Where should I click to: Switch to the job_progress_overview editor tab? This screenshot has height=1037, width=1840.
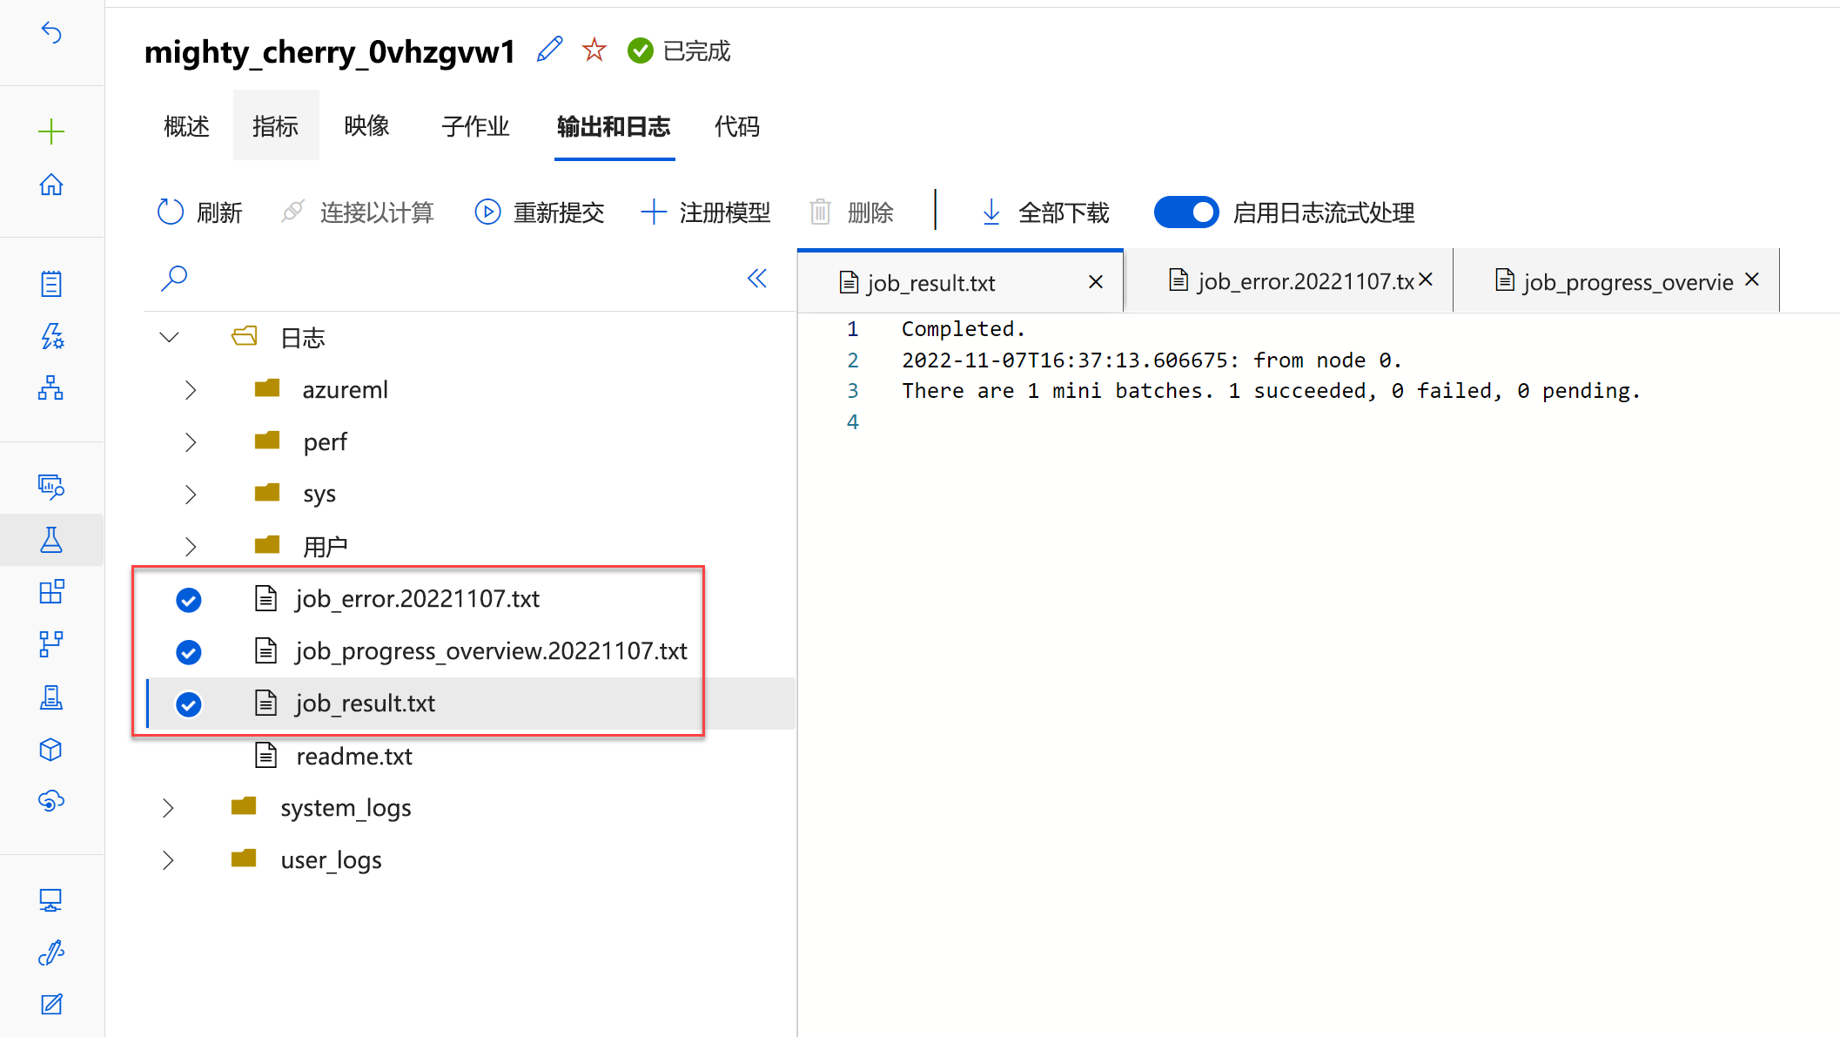[x=1615, y=282]
